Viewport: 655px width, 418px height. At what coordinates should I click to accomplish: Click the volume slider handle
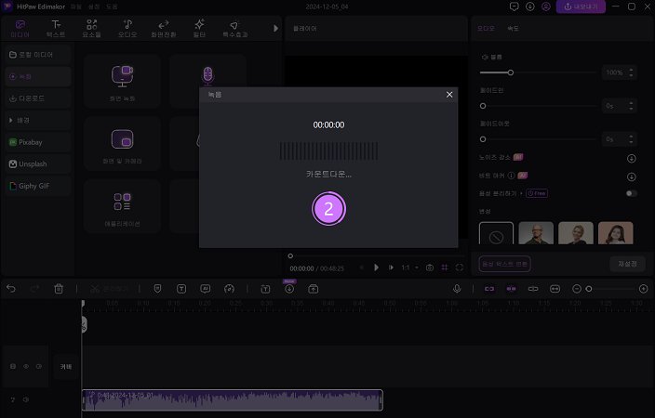[x=510, y=72]
